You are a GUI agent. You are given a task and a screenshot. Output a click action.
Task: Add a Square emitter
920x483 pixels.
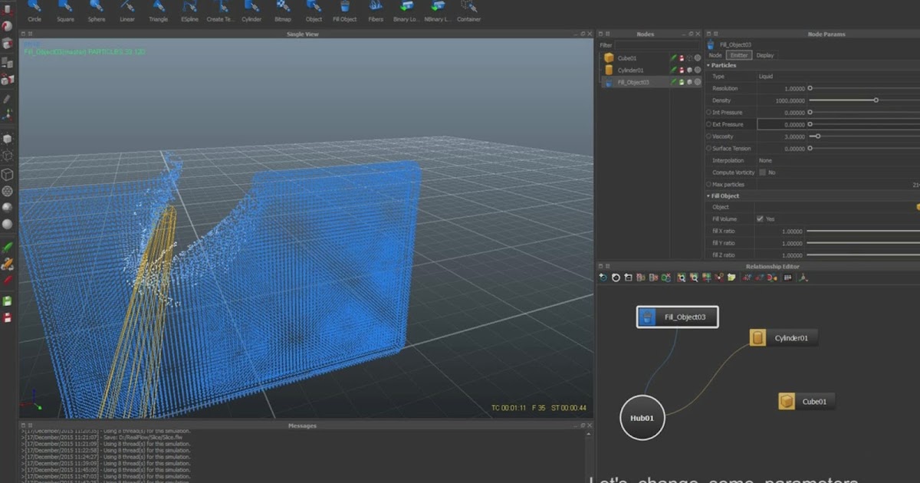[65, 11]
